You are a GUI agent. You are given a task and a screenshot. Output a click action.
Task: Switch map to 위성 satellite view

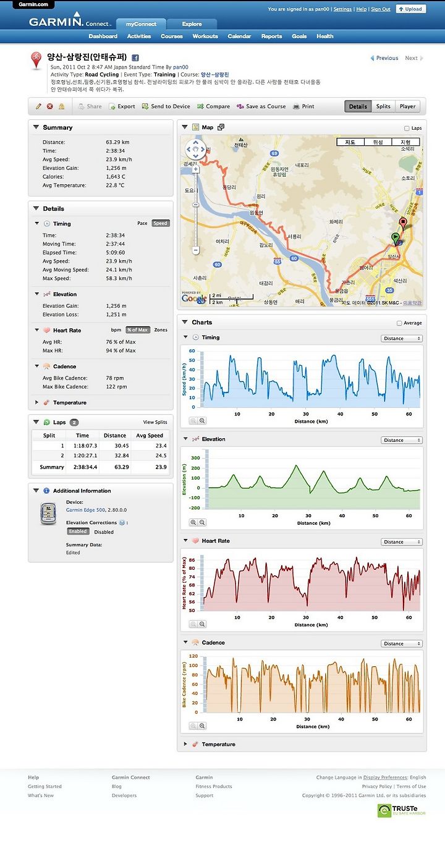pos(378,142)
